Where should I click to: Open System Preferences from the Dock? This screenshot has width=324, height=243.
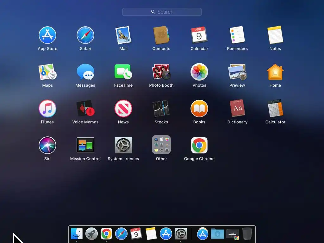[x=181, y=234]
